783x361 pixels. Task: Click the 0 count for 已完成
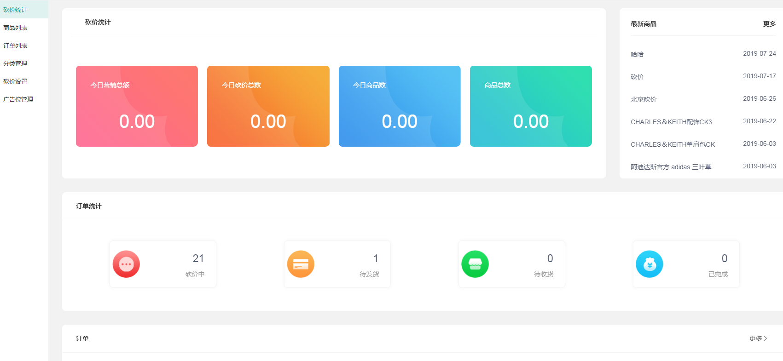(725, 258)
